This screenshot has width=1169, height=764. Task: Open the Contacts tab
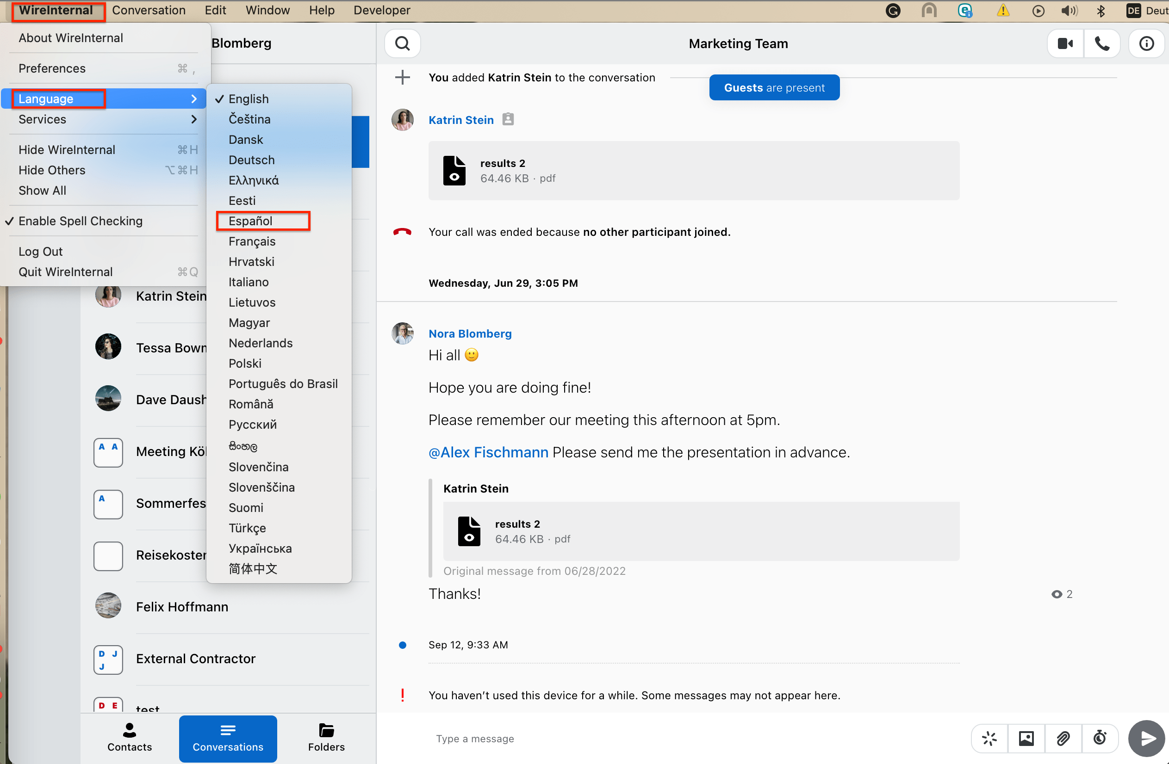pyautogui.click(x=129, y=738)
